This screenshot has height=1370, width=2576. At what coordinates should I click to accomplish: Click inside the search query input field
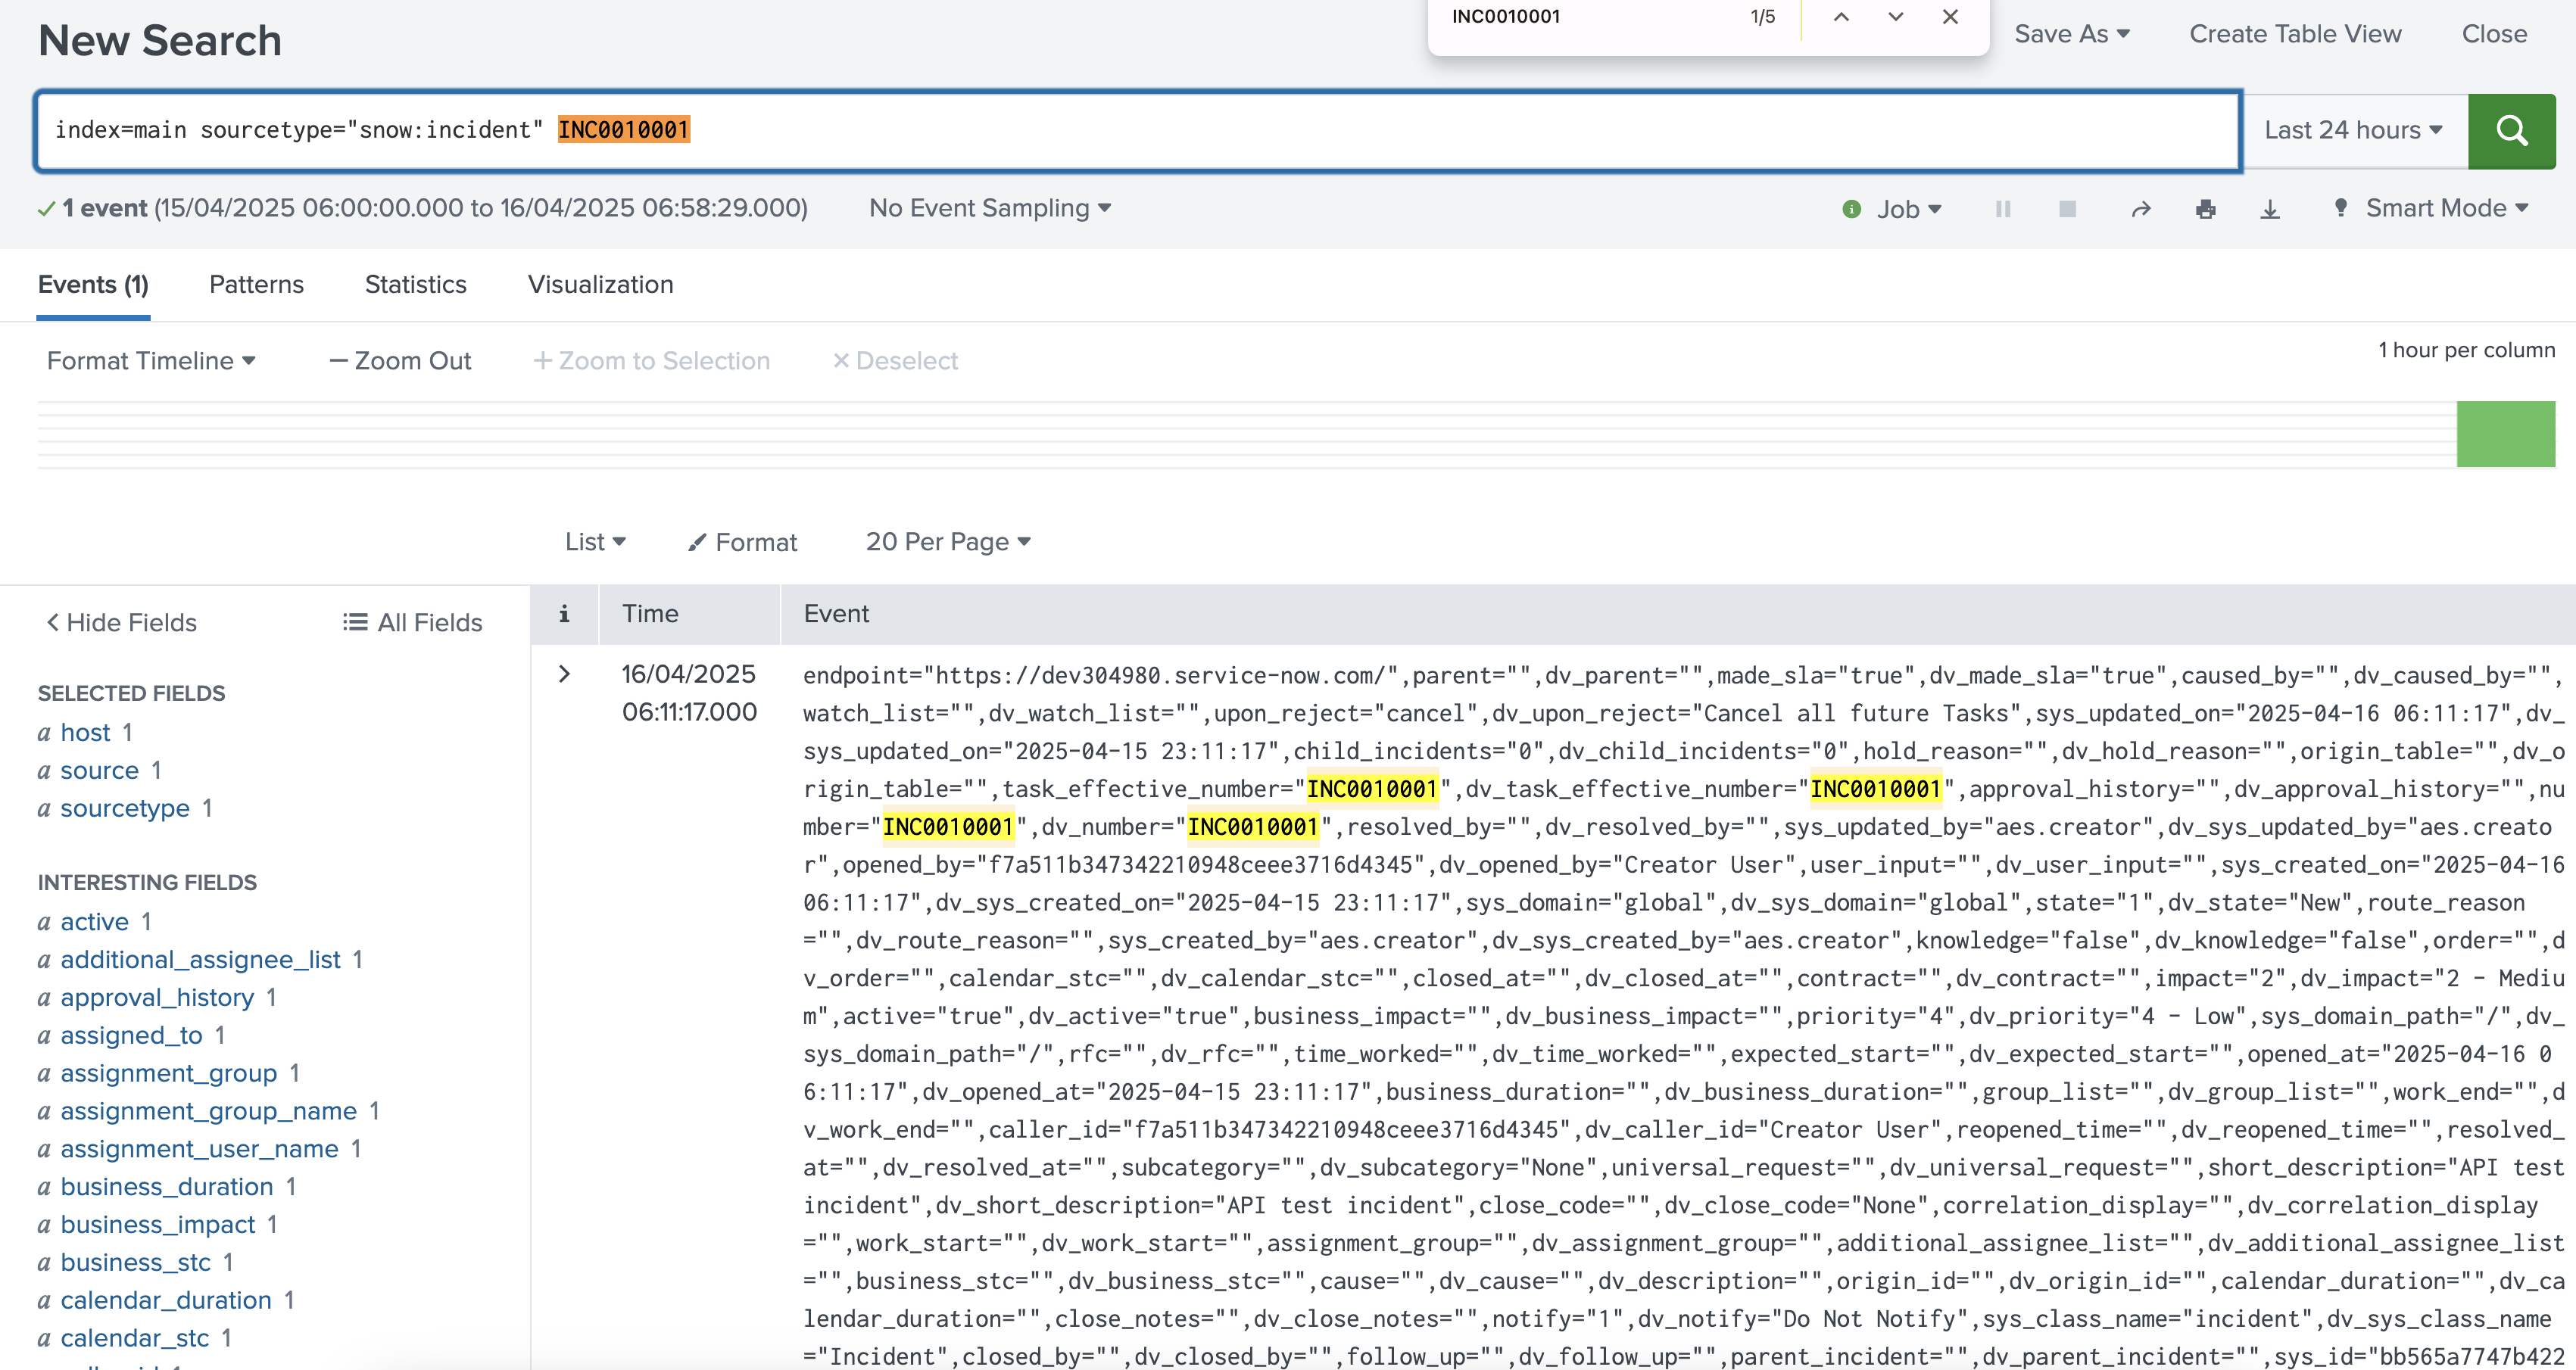pos(1100,130)
